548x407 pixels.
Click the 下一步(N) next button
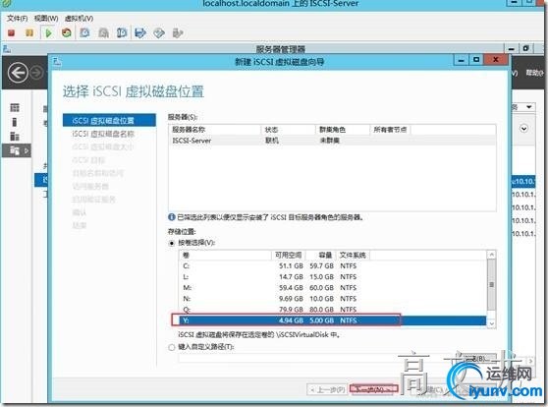373,389
